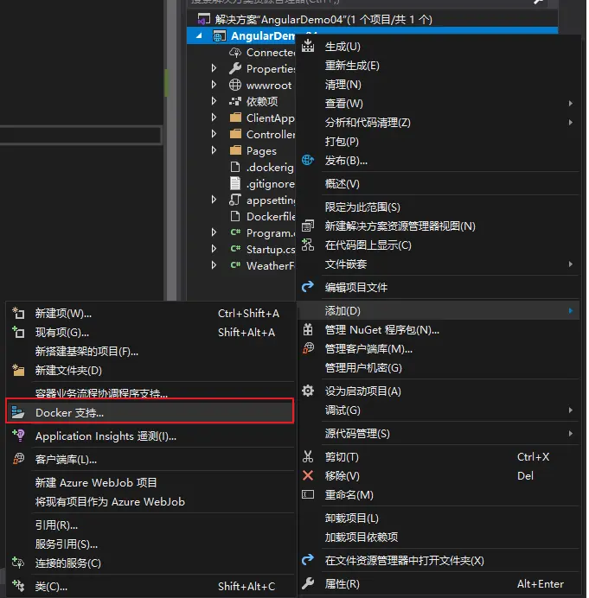Image resolution: width=589 pixels, height=598 pixels.
Task: Select Pack (打包) menu entry
Action: [x=439, y=142]
